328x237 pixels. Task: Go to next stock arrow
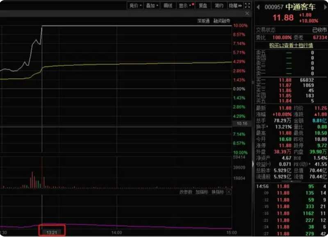tap(326, 7)
